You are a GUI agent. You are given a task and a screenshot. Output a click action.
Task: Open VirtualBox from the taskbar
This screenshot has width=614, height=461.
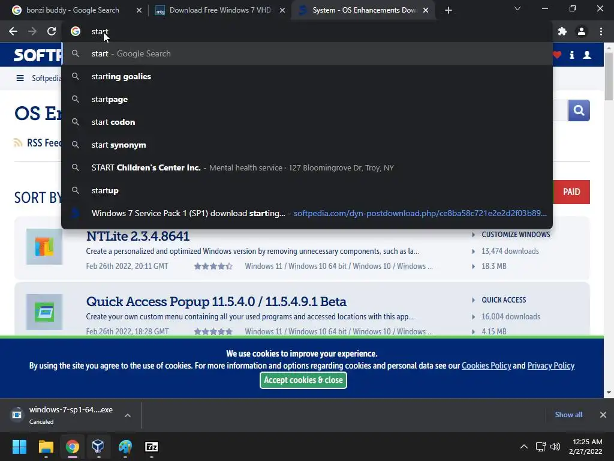98,447
